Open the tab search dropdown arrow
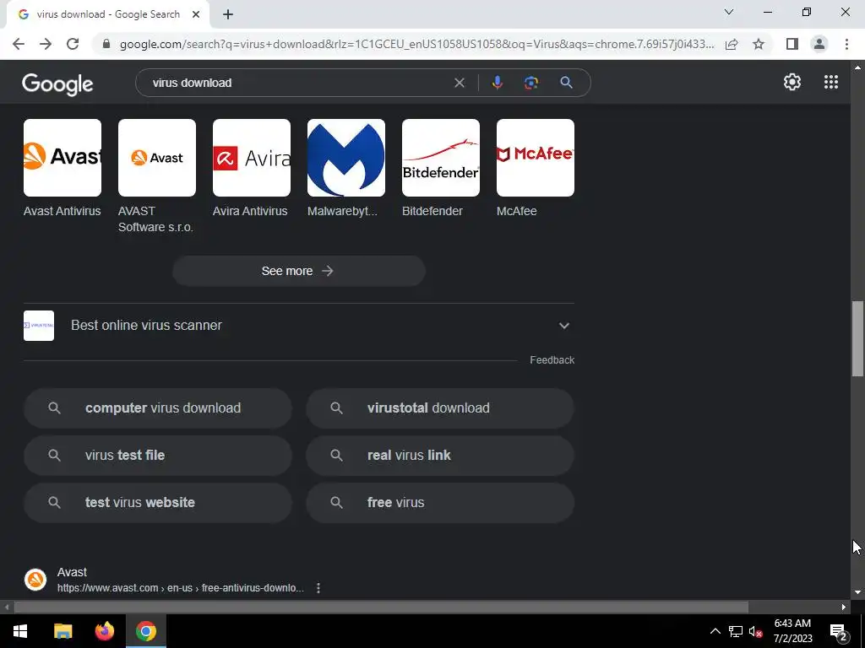 click(x=729, y=12)
